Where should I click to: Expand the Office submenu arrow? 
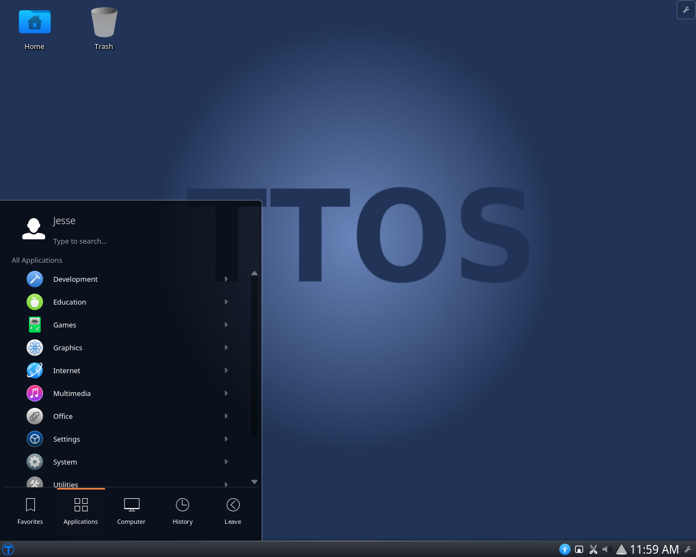pos(226,416)
